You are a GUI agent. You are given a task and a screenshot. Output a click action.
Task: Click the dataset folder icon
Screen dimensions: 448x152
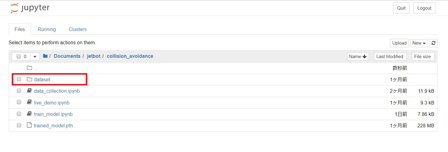pyautogui.click(x=29, y=79)
